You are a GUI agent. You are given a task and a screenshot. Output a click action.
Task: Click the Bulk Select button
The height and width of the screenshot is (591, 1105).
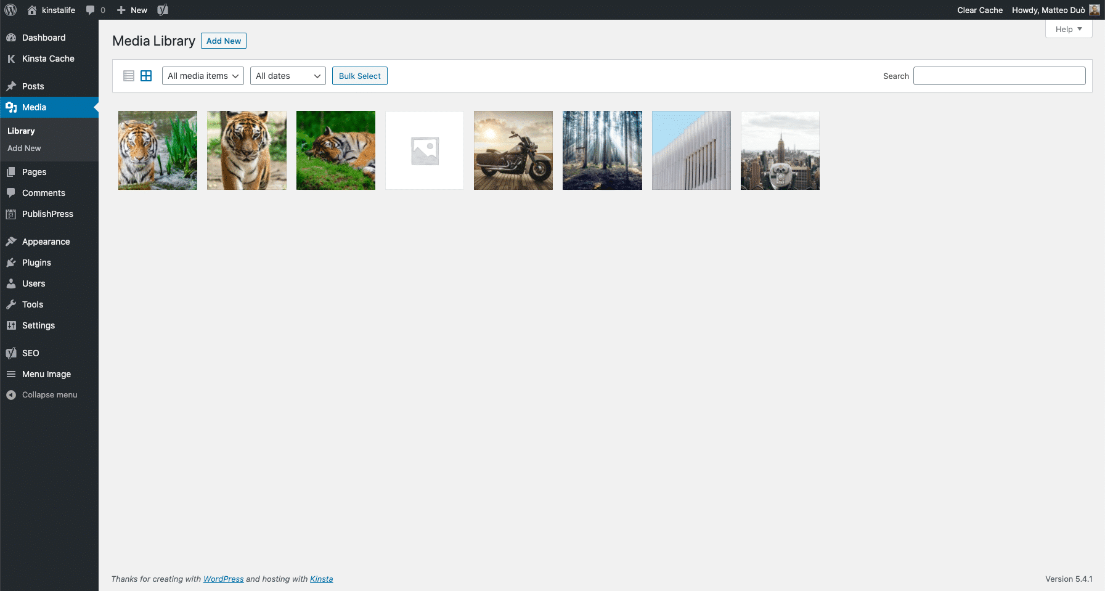[359, 76]
